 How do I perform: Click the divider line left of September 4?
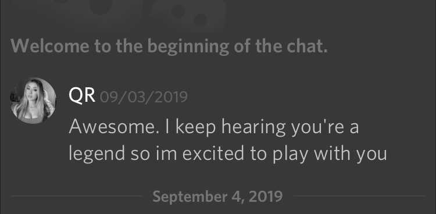[x=77, y=196]
